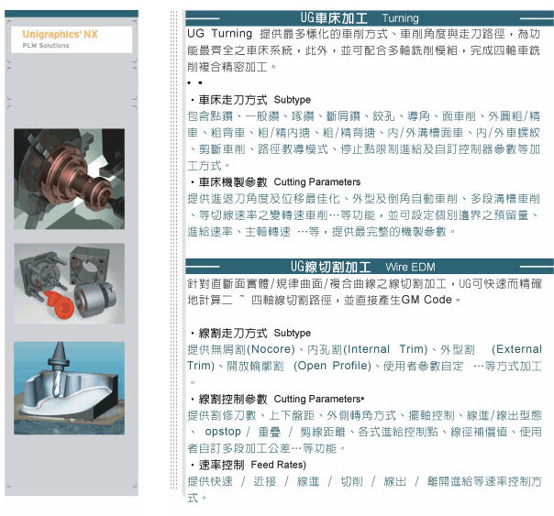
Task: Click the text line starting 提供快速
Action: coord(364,481)
